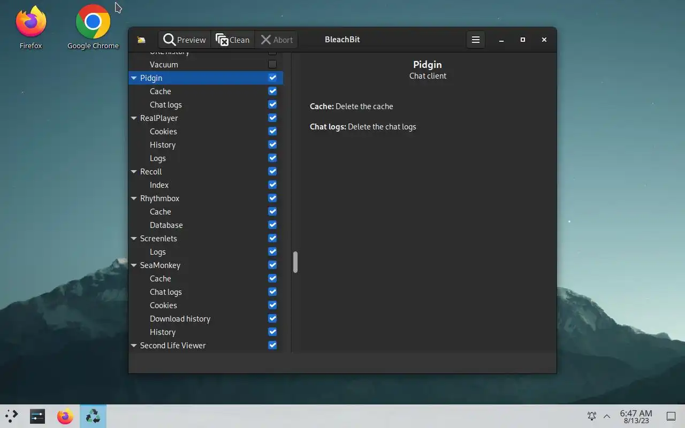Open Google Chrome desktop shortcut icon
This screenshot has height=428, width=685.
click(x=93, y=27)
